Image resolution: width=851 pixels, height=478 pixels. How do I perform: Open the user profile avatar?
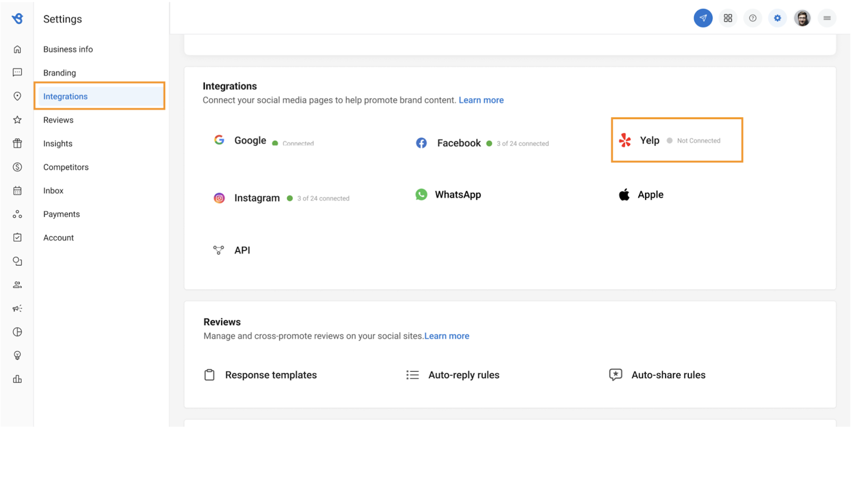[802, 18]
